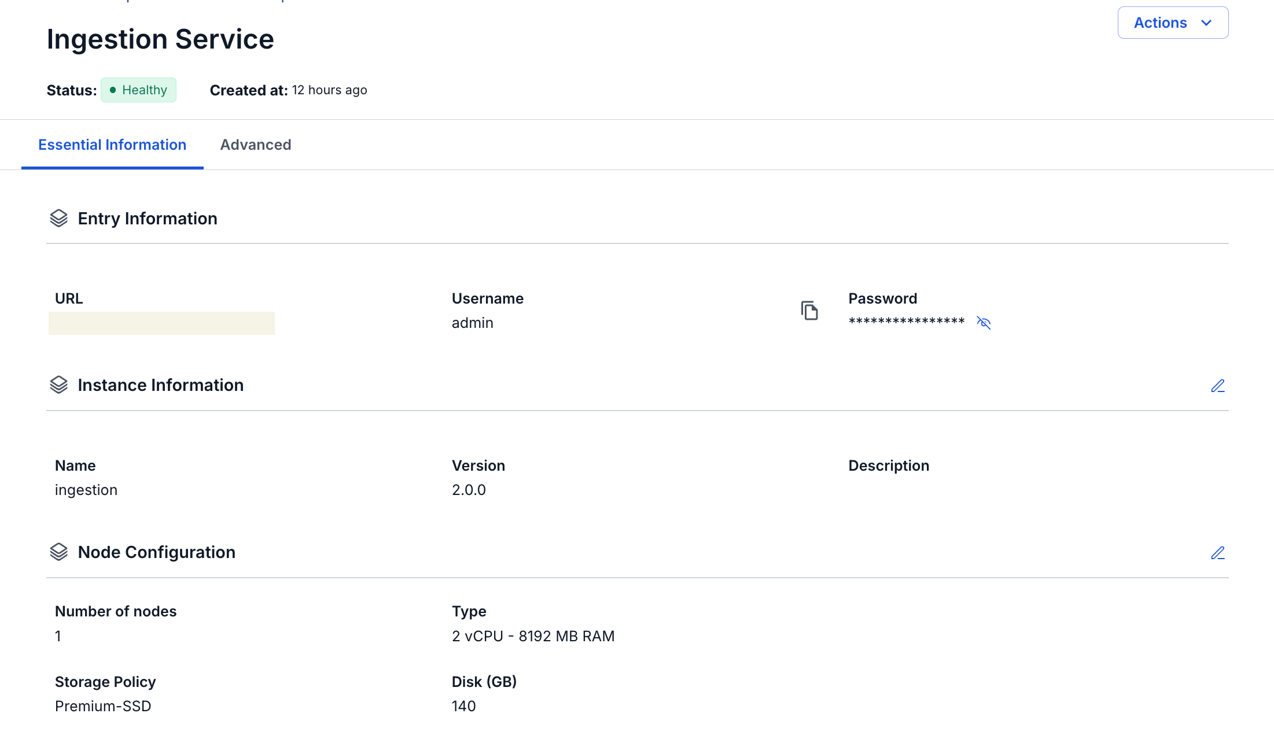1274x739 pixels.
Task: Click the masked password asterisks
Action: point(907,322)
